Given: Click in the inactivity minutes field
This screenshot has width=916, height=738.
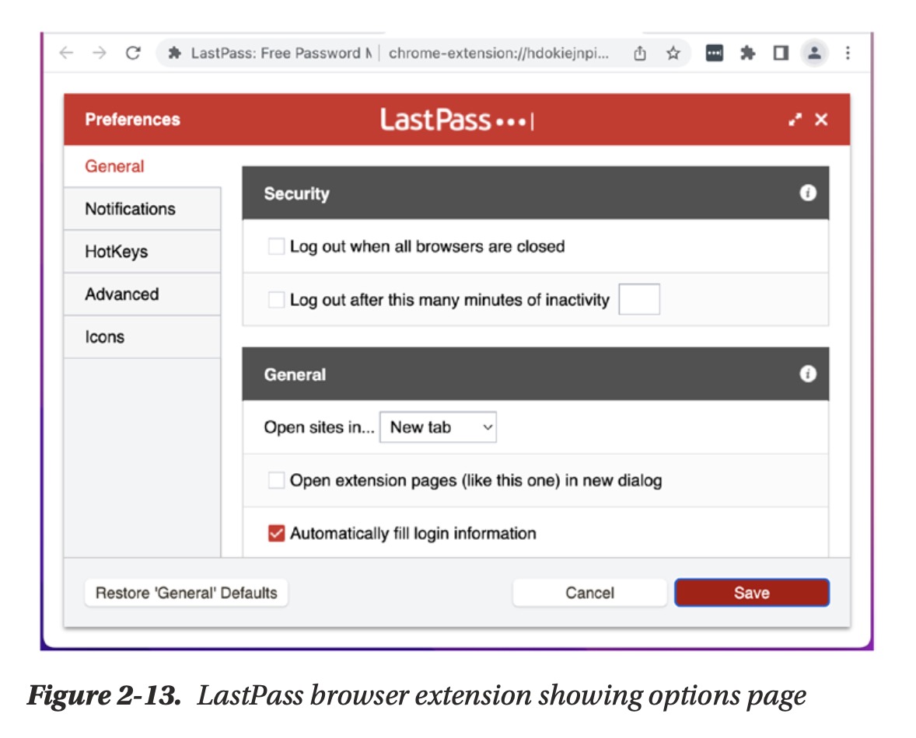Looking at the screenshot, I should pos(639,300).
